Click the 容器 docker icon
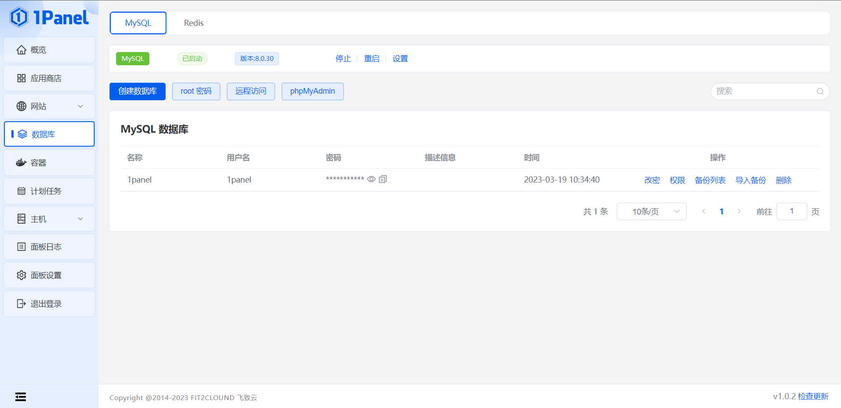Screen dimensions: 841x408 (x=21, y=163)
